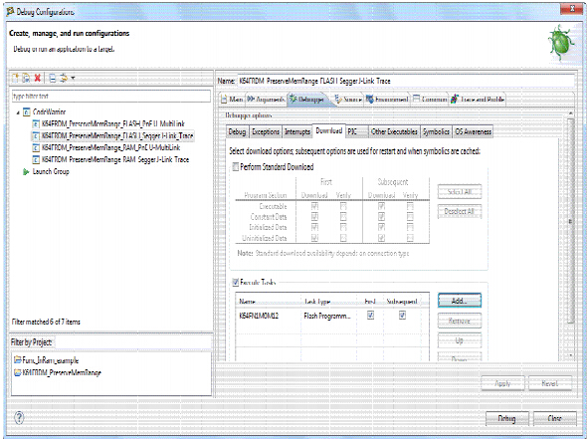
Task: Click the New launch configuration icon
Action: pyautogui.click(x=15, y=79)
